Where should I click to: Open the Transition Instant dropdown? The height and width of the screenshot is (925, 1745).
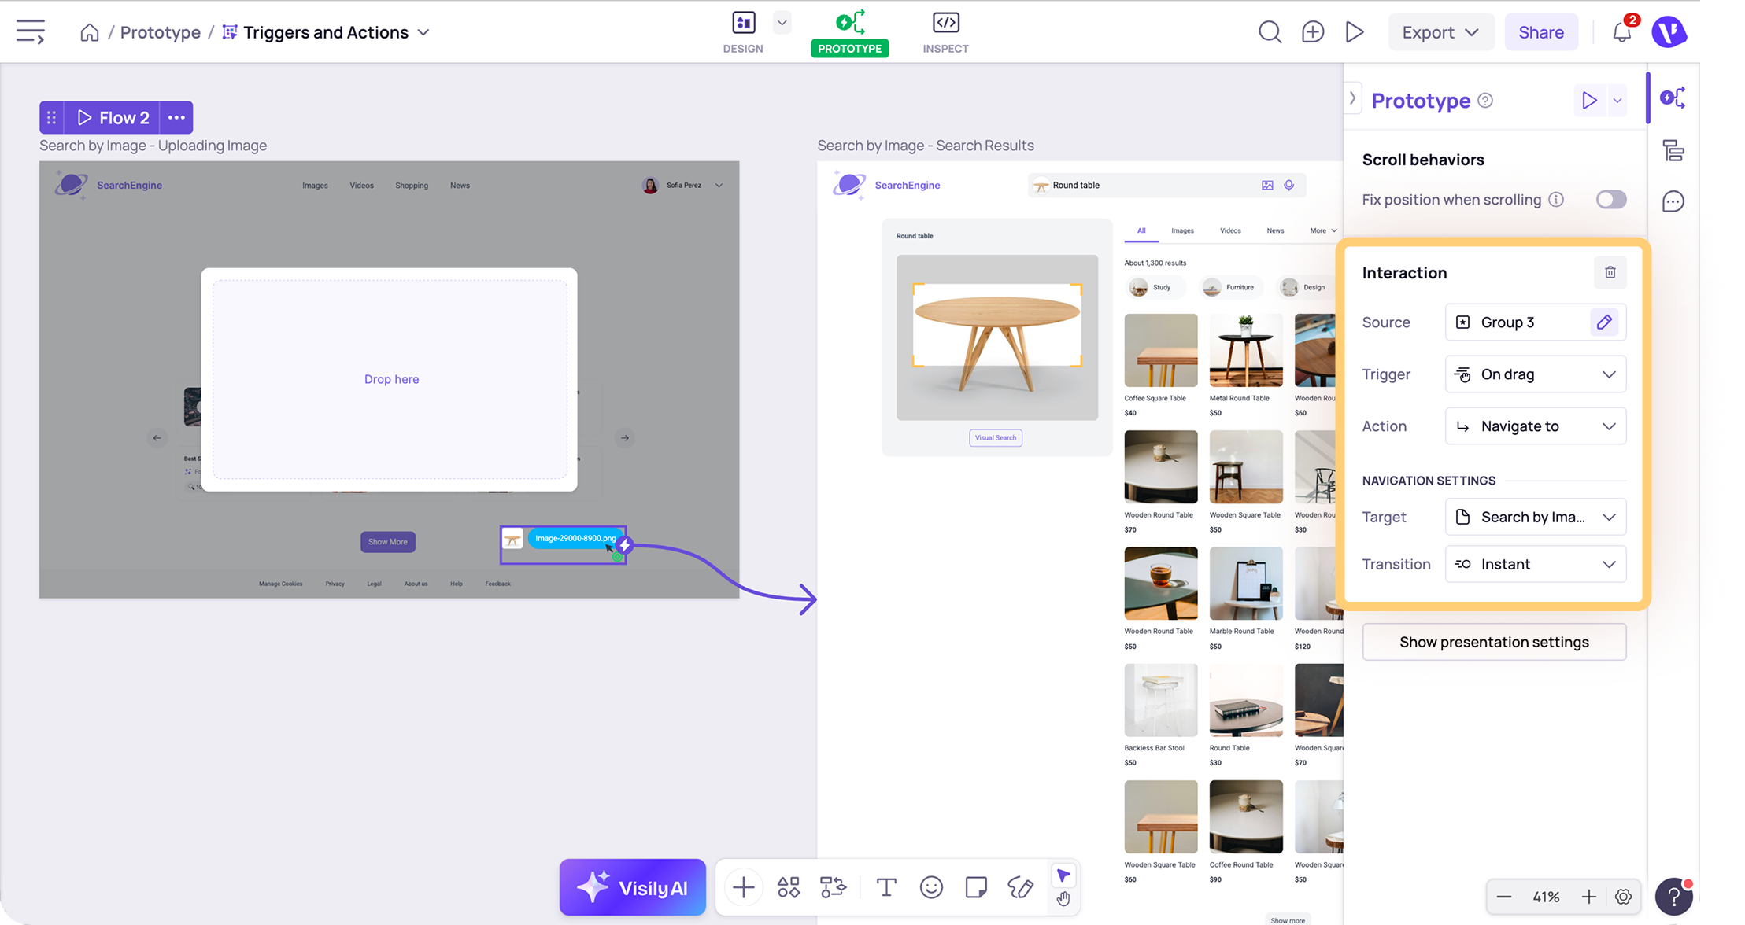click(x=1536, y=564)
